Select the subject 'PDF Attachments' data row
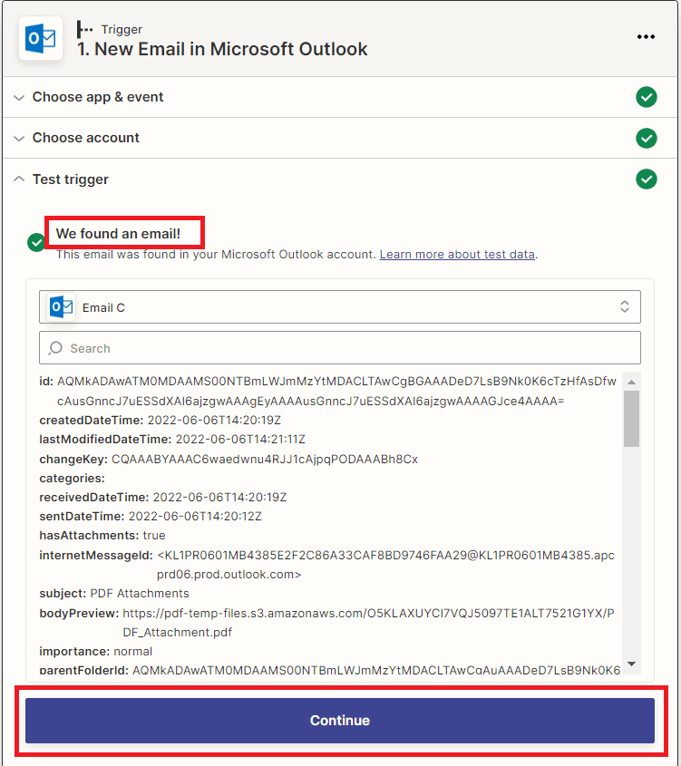Screen dimensions: 681x766 [x=114, y=593]
